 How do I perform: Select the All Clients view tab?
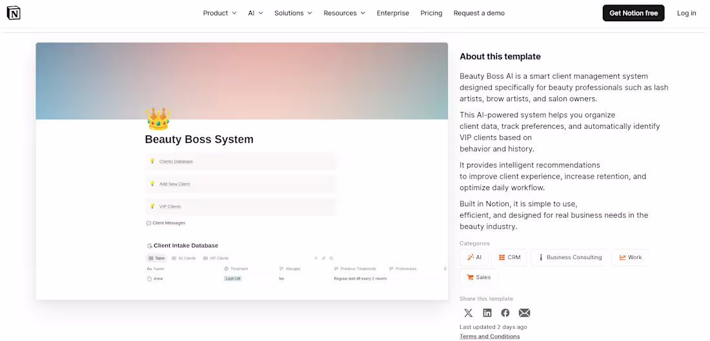[x=184, y=258]
